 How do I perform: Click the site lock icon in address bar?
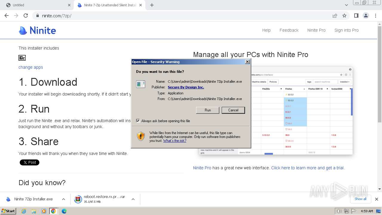pyautogui.click(x=37, y=16)
